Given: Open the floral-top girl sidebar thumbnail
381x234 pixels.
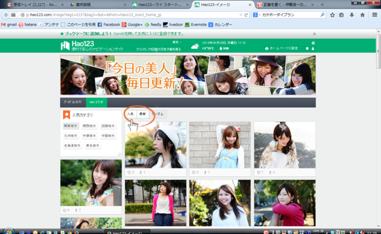Looking at the screenshot, I should click(x=91, y=183).
